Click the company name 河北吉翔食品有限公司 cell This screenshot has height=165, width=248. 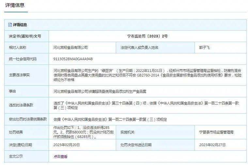tap(70, 48)
